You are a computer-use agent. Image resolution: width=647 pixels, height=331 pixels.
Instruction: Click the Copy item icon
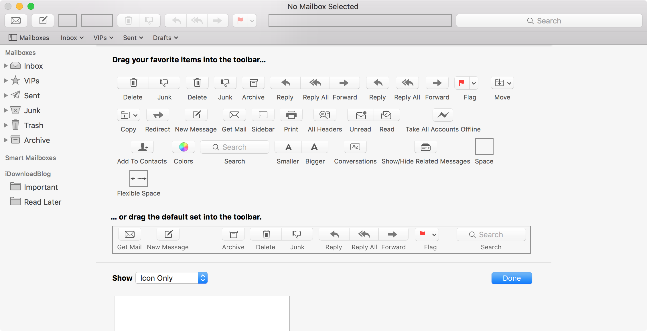pos(129,115)
